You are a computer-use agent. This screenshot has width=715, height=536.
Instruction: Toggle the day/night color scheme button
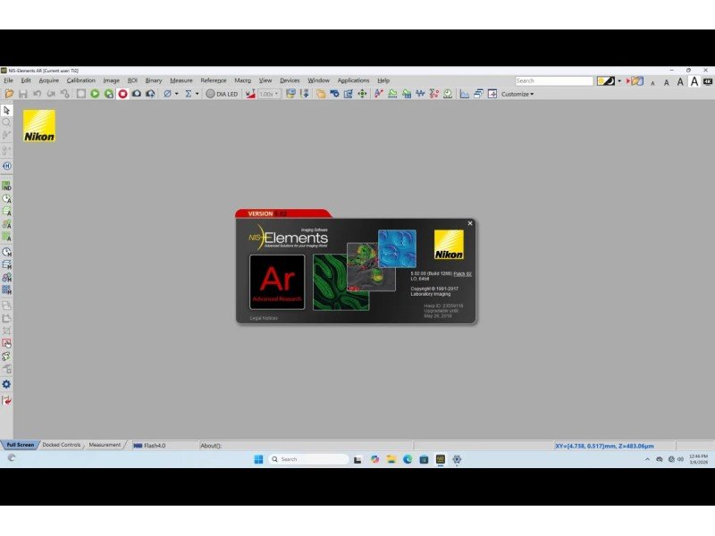pyautogui.click(x=606, y=81)
